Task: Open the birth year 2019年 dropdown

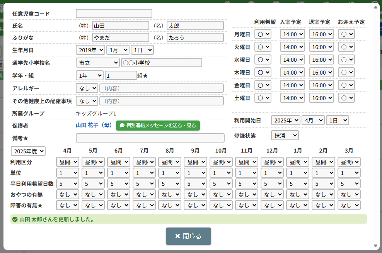Action: click(x=90, y=50)
